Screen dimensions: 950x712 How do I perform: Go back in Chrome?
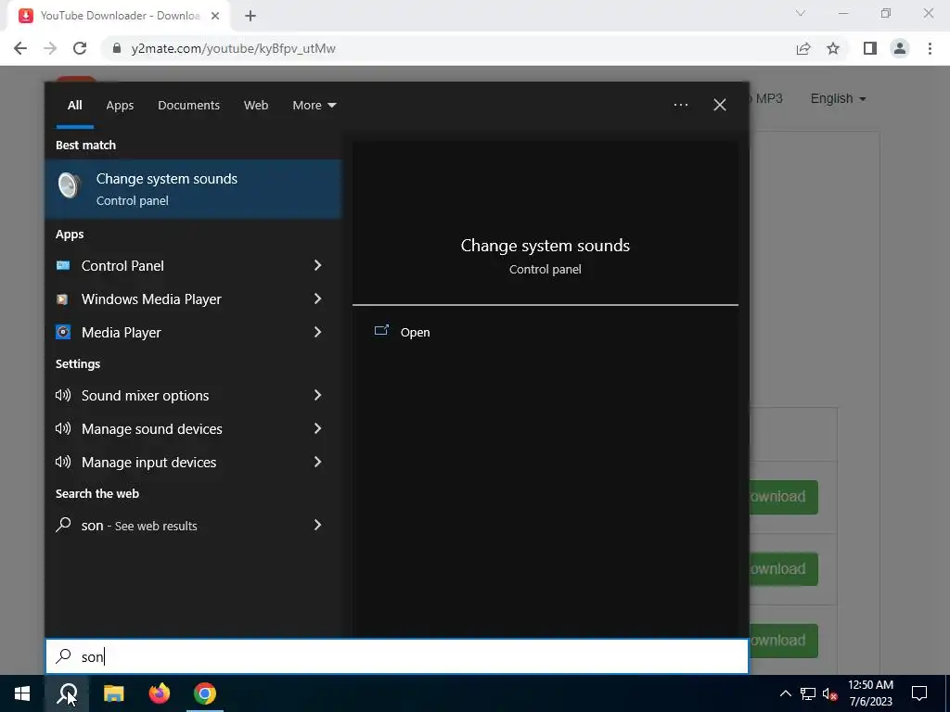pyautogui.click(x=20, y=48)
